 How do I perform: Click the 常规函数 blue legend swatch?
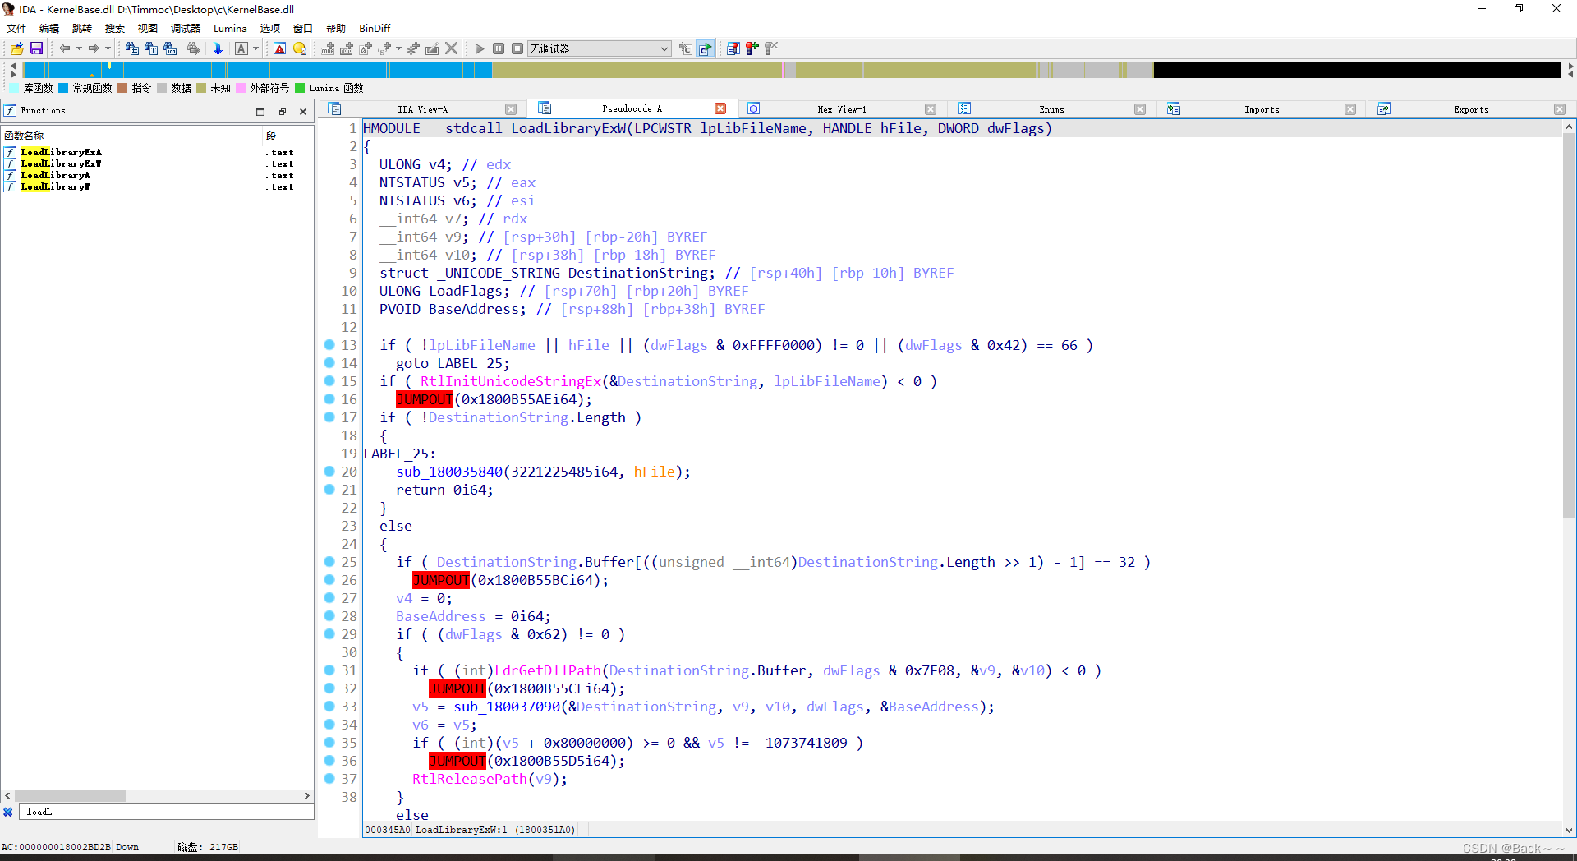(64, 88)
